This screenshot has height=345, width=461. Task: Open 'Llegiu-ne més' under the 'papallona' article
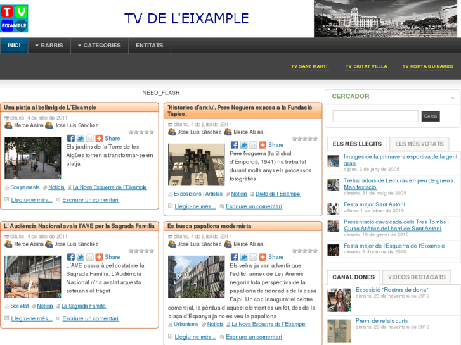[x=195, y=337]
